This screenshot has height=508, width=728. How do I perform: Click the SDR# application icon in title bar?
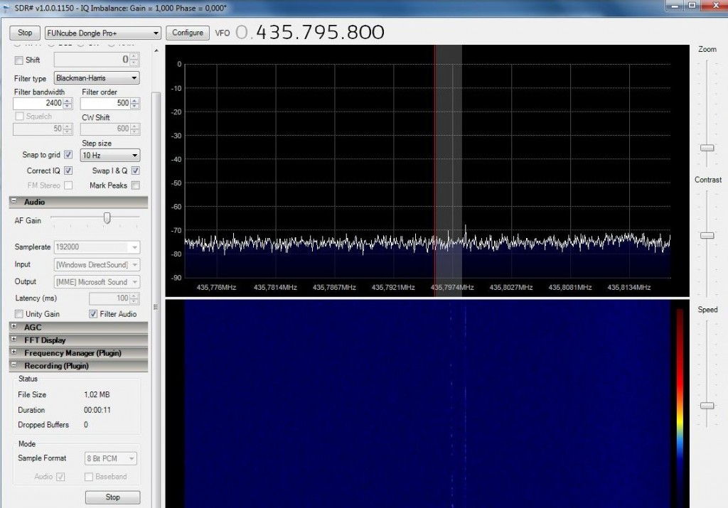point(7,8)
